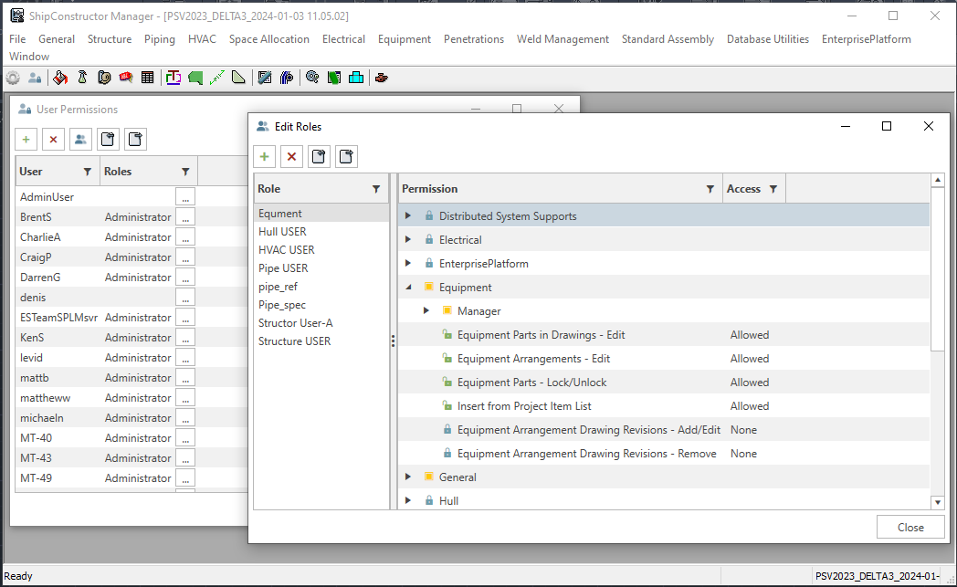Click the table grid toolbar icon
957x587 pixels.
(x=147, y=79)
